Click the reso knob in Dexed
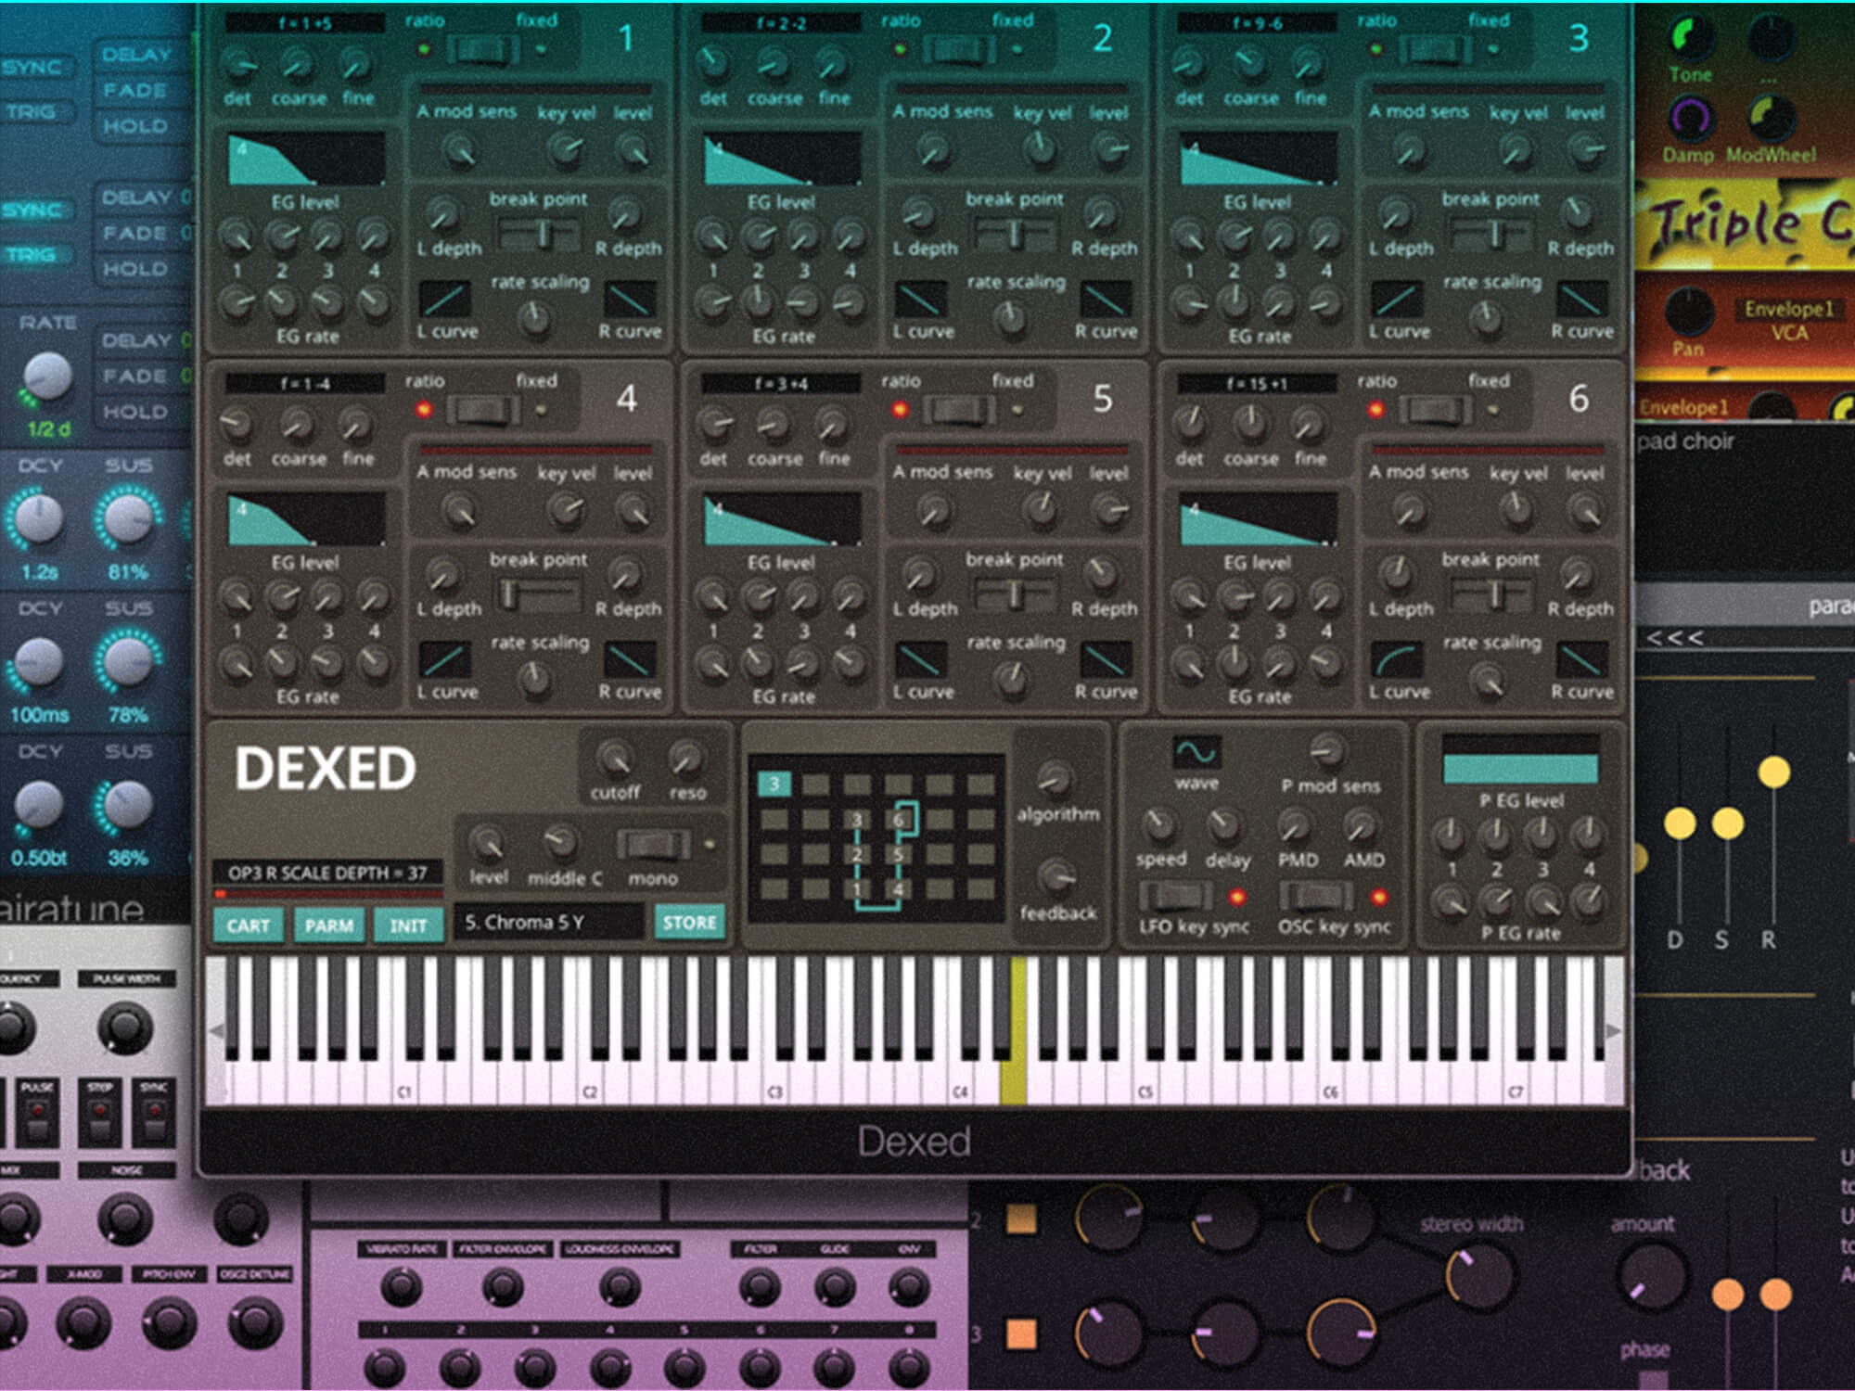The height and width of the screenshot is (1391, 1855). pos(686,759)
